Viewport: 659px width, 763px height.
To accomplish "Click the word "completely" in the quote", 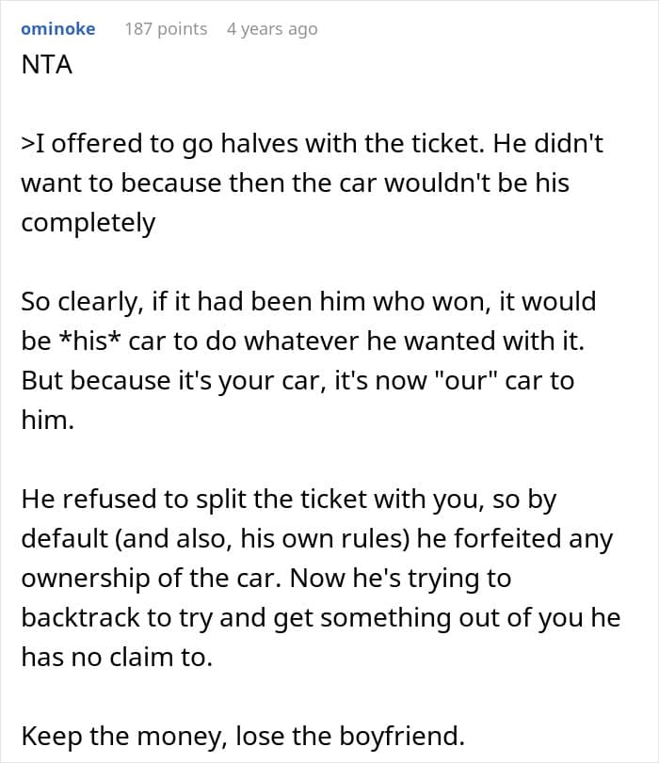I will 88,224.
